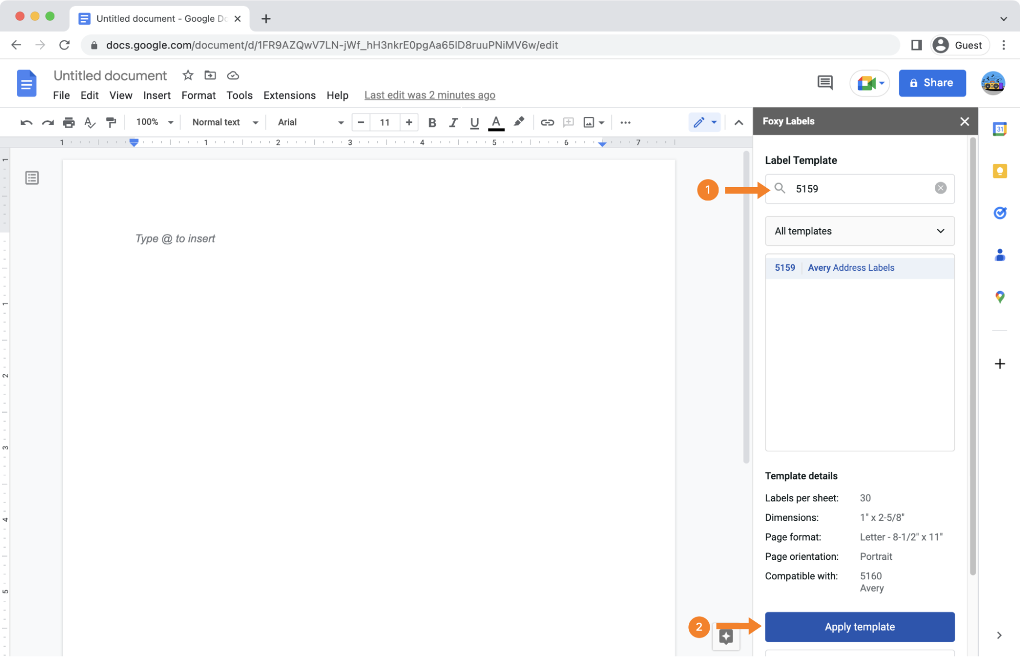Screen dimensions: 1020x663
Task: Select the paint format tool
Action: (111, 122)
